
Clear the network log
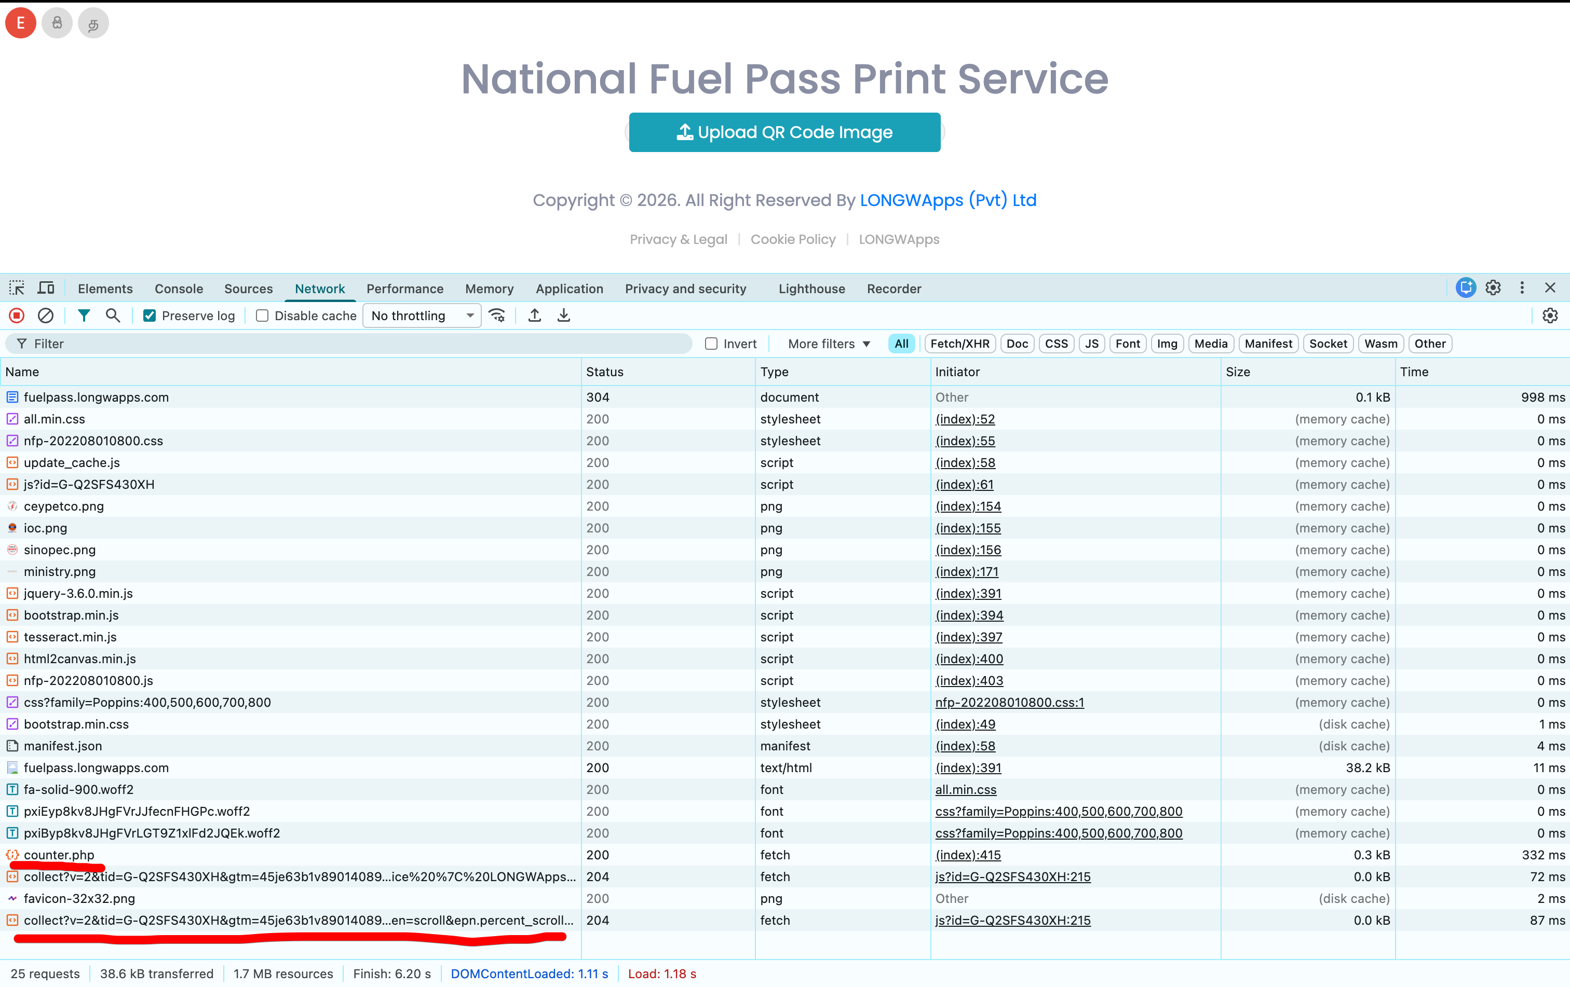coord(46,316)
